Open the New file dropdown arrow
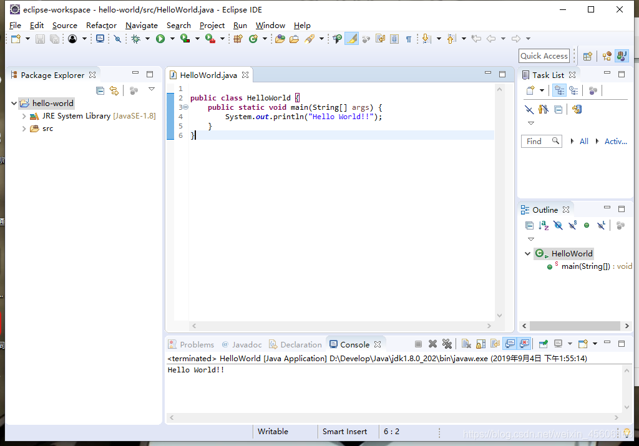This screenshot has width=639, height=446. (x=27, y=39)
